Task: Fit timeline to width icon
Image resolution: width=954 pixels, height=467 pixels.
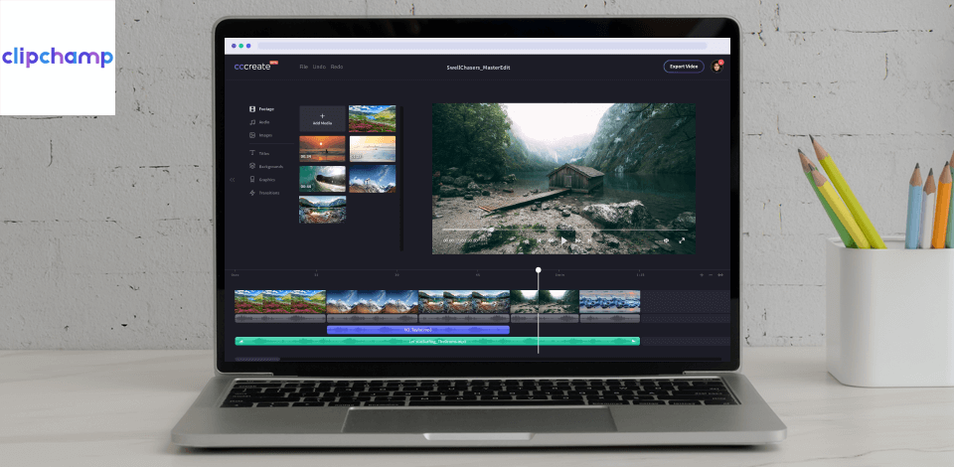Action: 720,275
